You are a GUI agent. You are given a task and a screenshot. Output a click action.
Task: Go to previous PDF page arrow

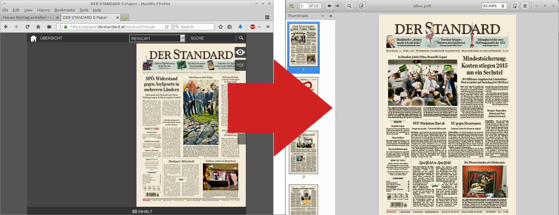329,6
